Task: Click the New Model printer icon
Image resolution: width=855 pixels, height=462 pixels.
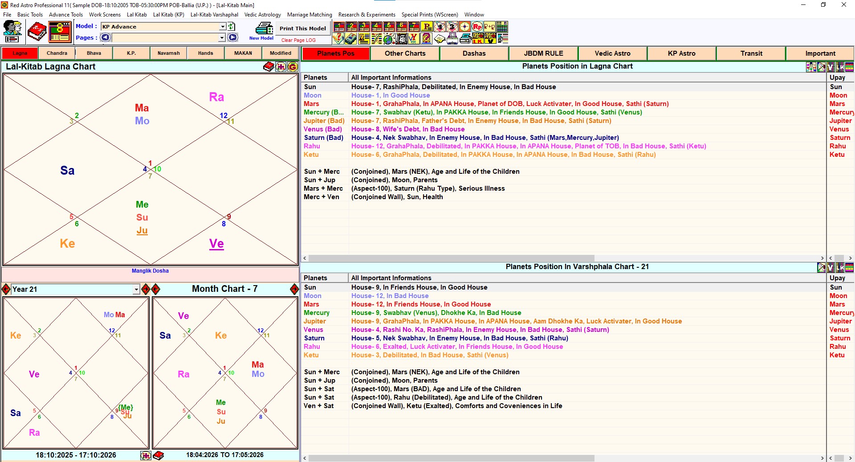Action: [x=265, y=29]
